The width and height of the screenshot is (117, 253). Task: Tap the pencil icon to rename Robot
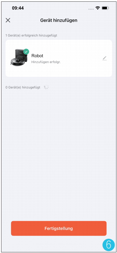(x=105, y=58)
